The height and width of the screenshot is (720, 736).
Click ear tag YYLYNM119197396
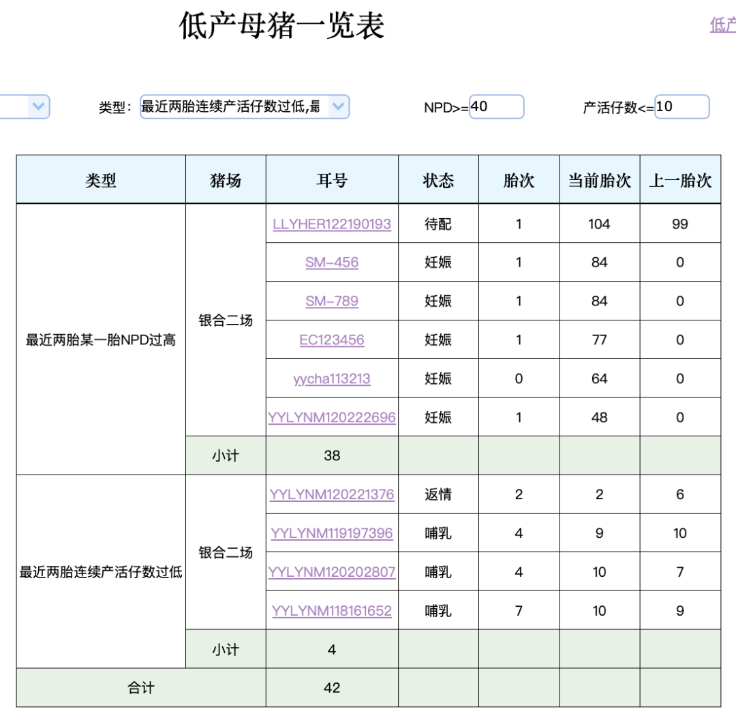click(332, 533)
